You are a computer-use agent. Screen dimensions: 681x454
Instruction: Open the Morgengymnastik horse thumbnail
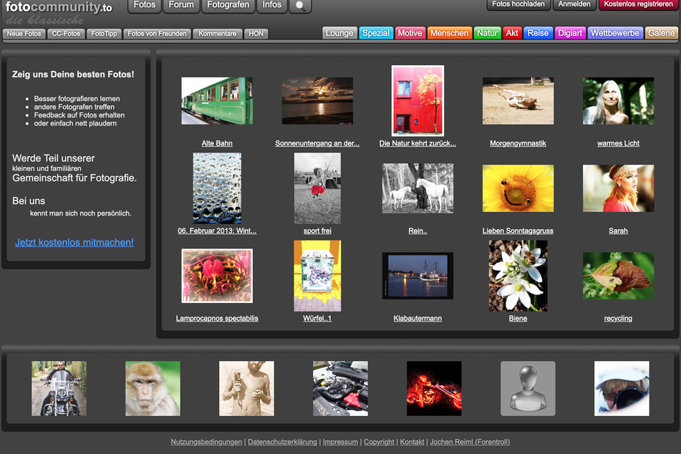click(x=518, y=101)
